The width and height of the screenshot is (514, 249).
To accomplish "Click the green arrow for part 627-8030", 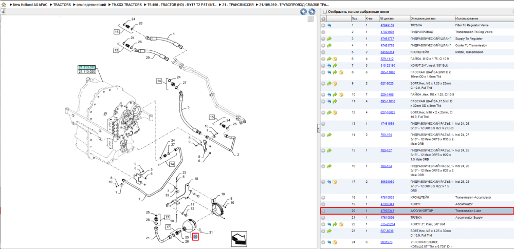I will click(x=329, y=231).
